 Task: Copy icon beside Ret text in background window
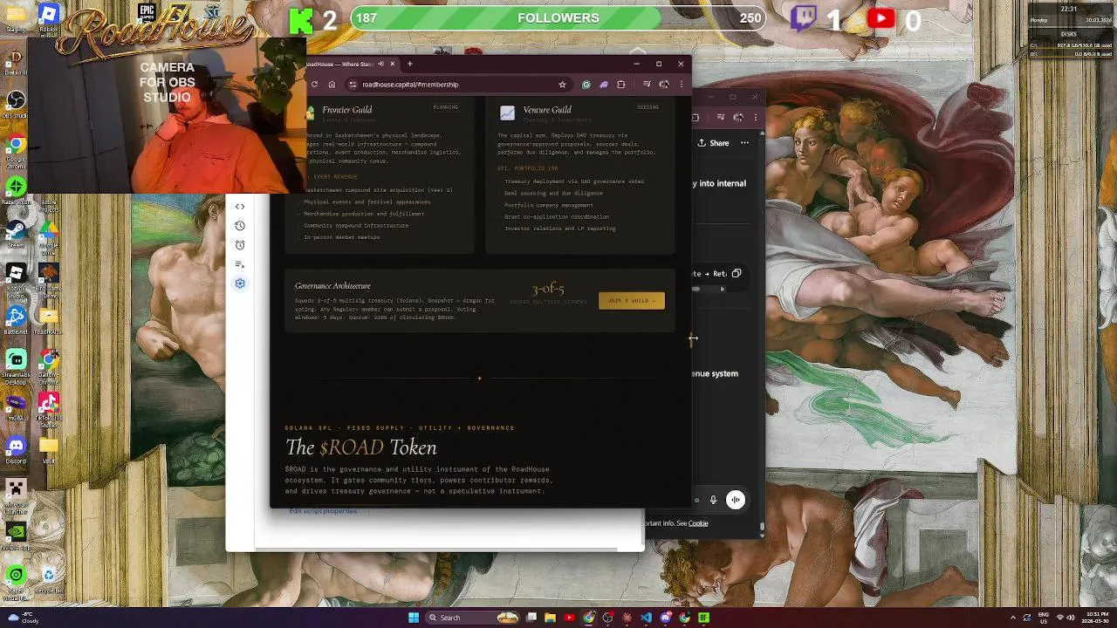tap(737, 273)
